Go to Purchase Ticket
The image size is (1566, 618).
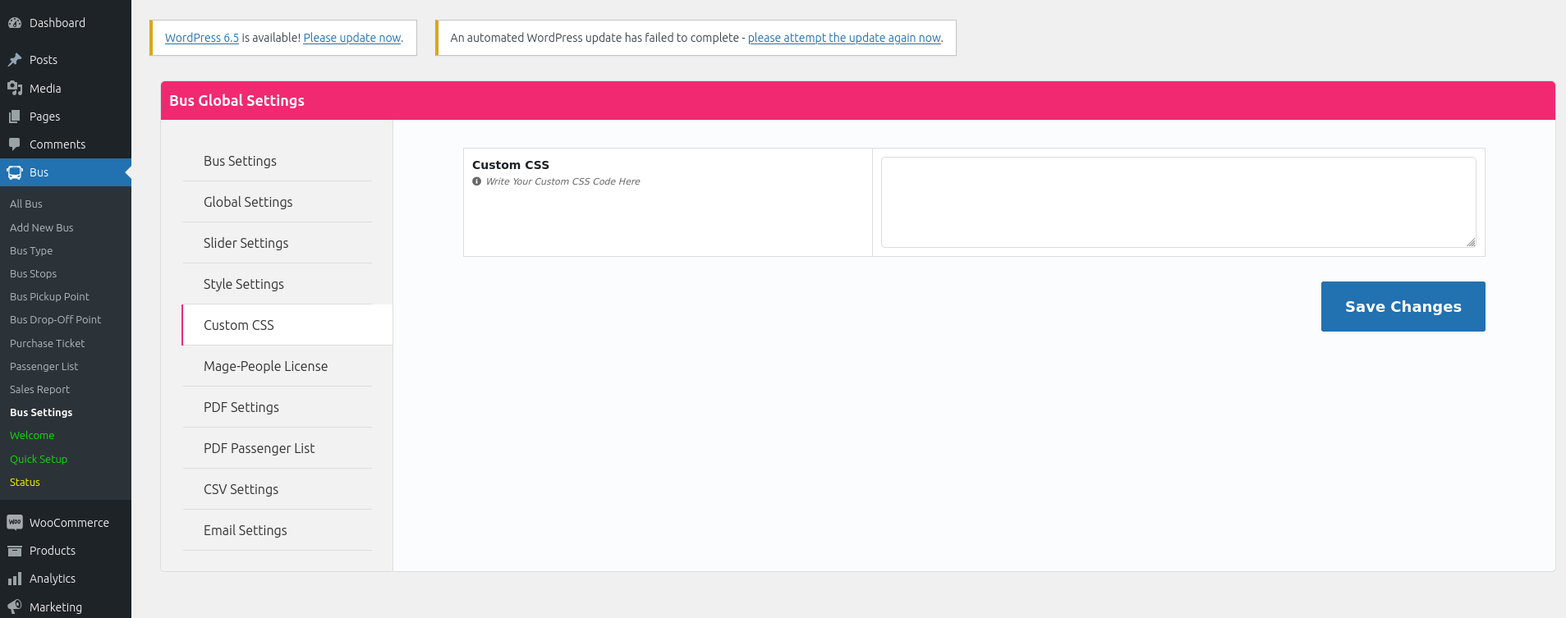(48, 343)
